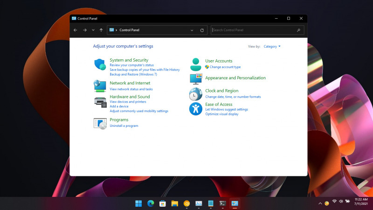Image resolution: width=373 pixels, height=210 pixels.
Task: Click Add a device link
Action: tap(119, 106)
